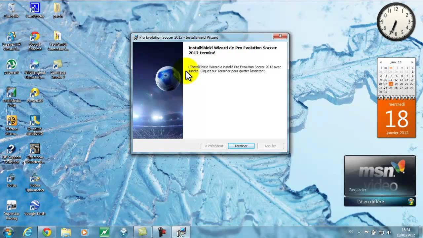Select the Google Chrome desktop shortcut
Viewport: 423px width, 238px height.
pyautogui.click(x=35, y=41)
